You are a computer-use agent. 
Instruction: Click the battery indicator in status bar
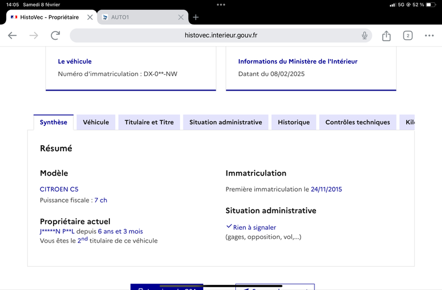[431, 4]
